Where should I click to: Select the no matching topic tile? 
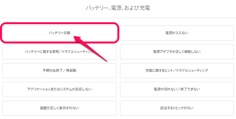(x=177, y=108)
